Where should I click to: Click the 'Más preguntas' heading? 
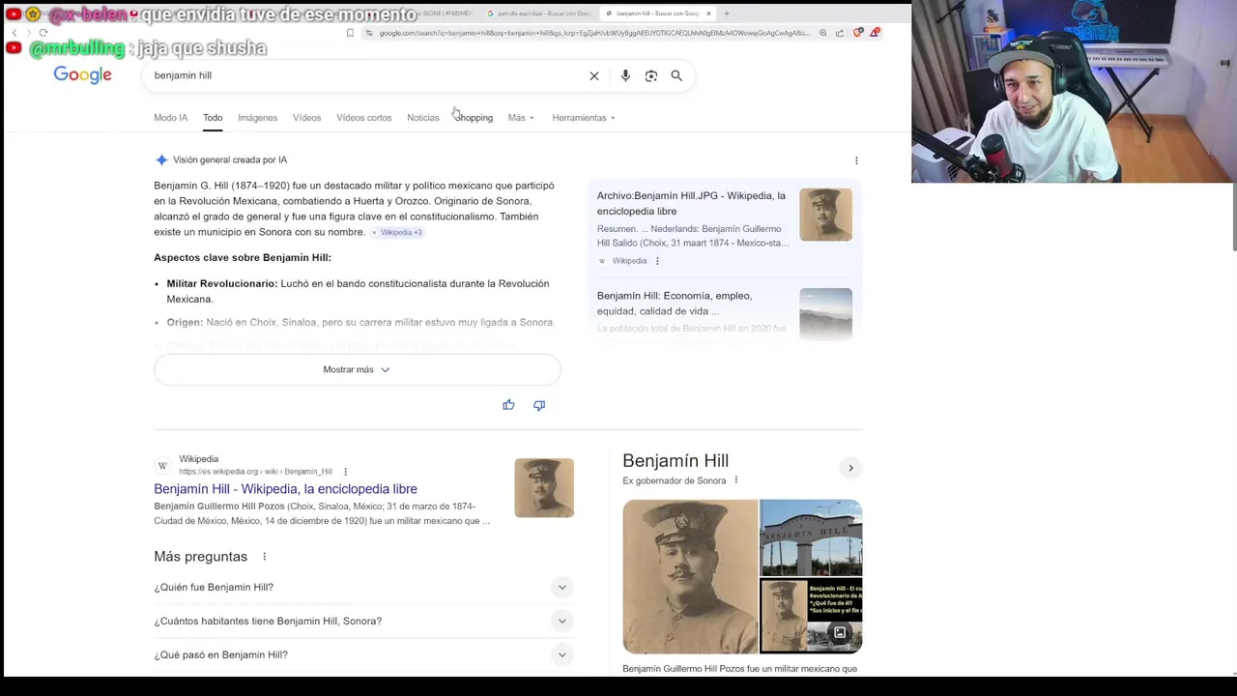pyautogui.click(x=200, y=557)
